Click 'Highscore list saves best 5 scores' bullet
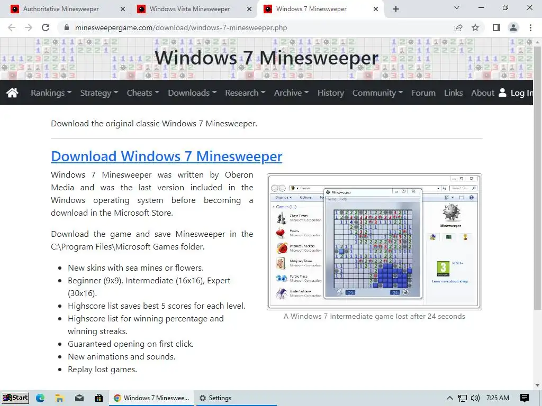The width and height of the screenshot is (542, 406). point(157,306)
